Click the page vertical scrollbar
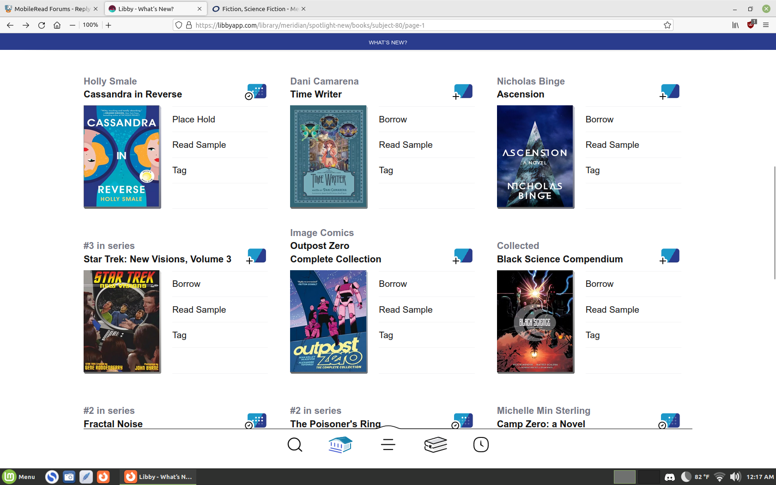The height and width of the screenshot is (485, 776). tap(775, 222)
